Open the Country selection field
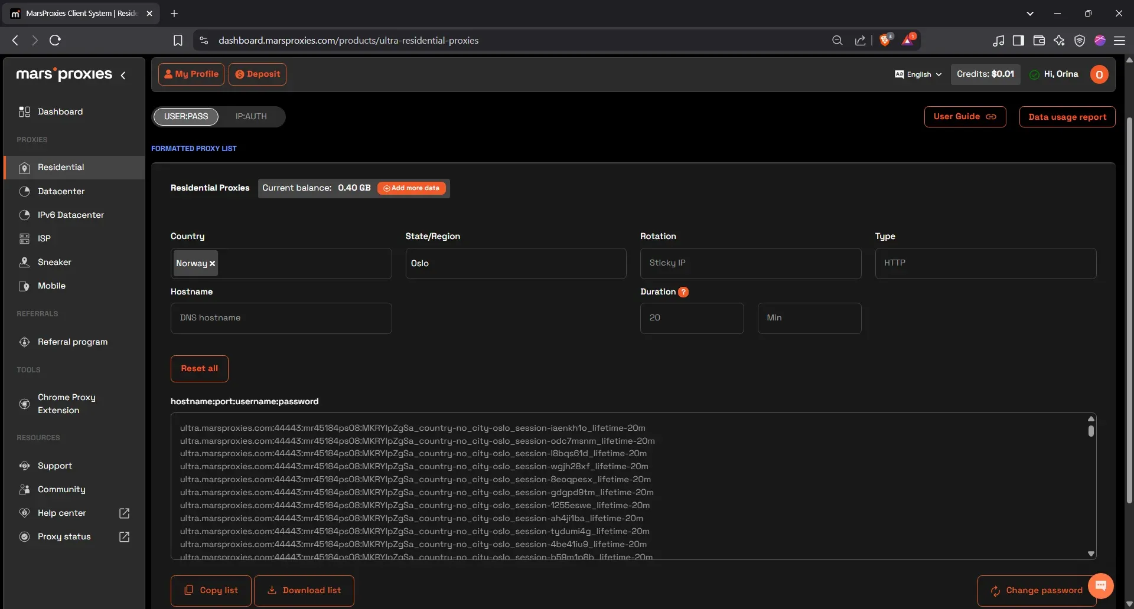Screen dimensions: 1134x609 281,263
